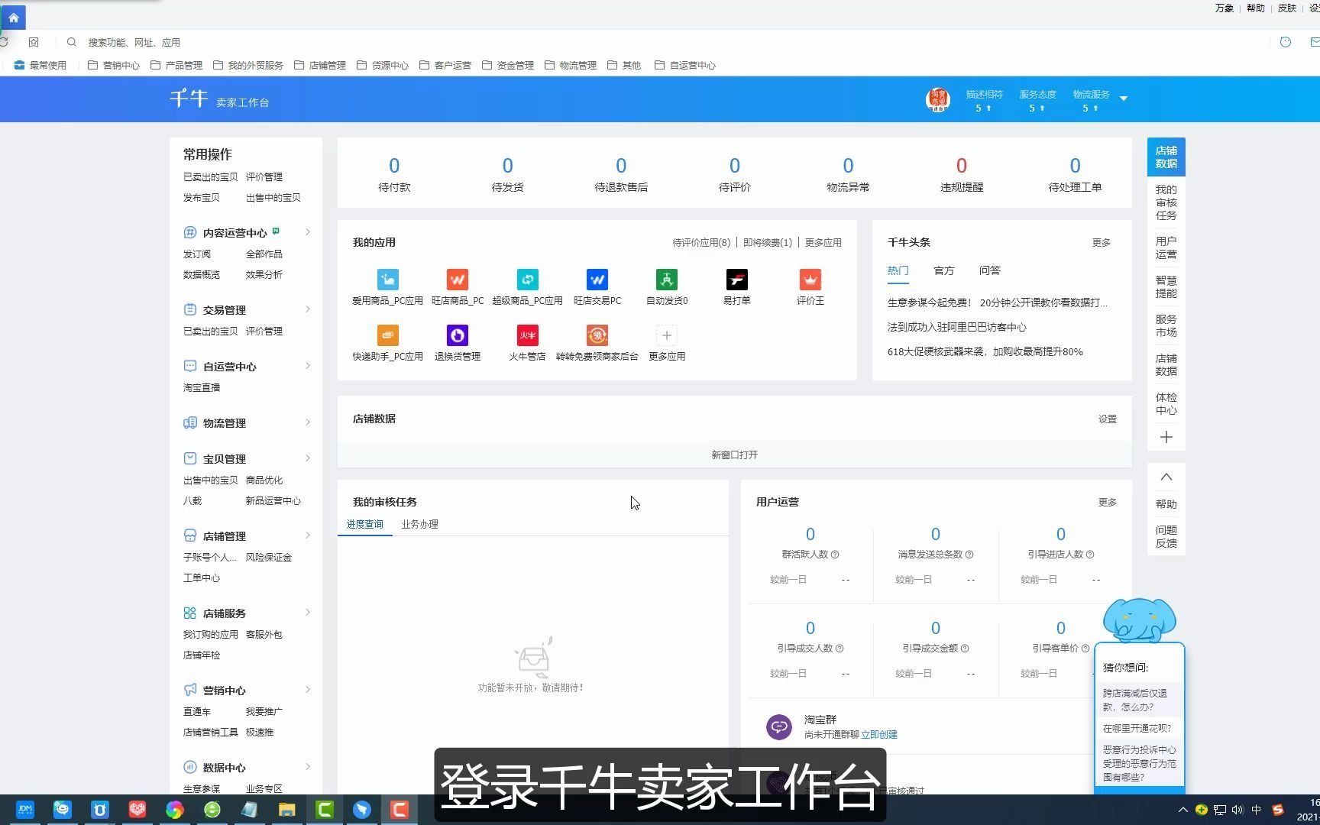Switch to the 问答 tab in 千牛头条

[x=990, y=270]
